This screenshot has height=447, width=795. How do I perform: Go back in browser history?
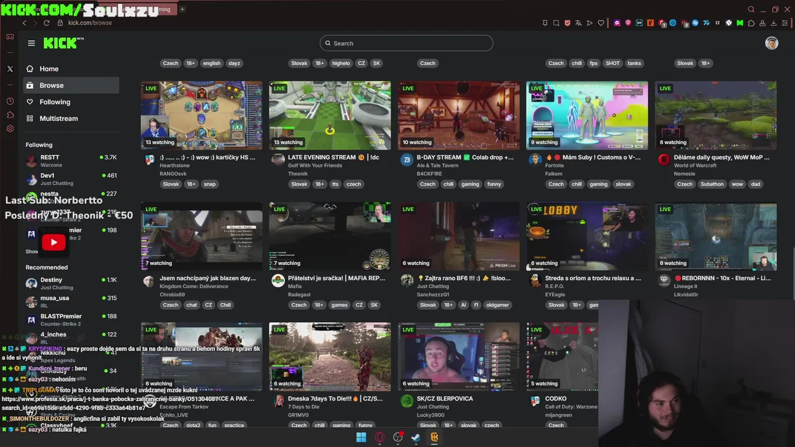pyautogui.click(x=24, y=23)
